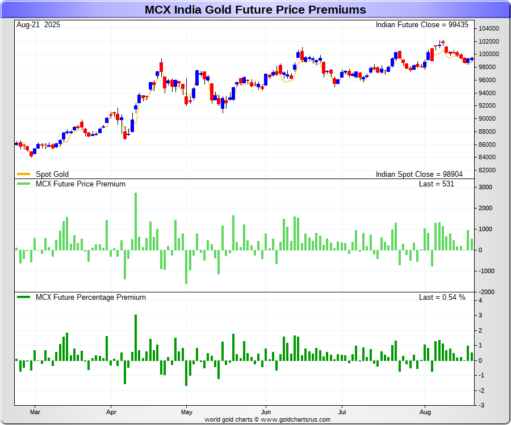The width and height of the screenshot is (511, 425).
Task: Click the tallest April bar in Price Premium panel
Action: tap(136, 222)
